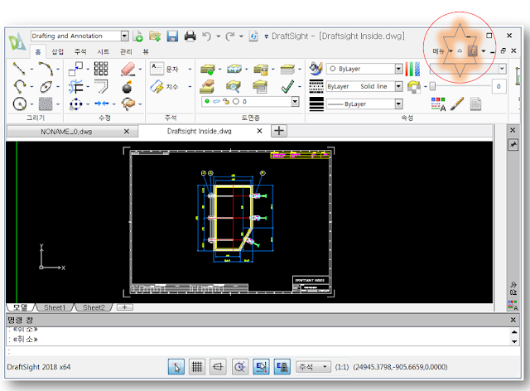Image resolution: width=530 pixels, height=391 pixels.
Task: Open the Drafting and Annotation workspace dropdown
Action: point(125,36)
